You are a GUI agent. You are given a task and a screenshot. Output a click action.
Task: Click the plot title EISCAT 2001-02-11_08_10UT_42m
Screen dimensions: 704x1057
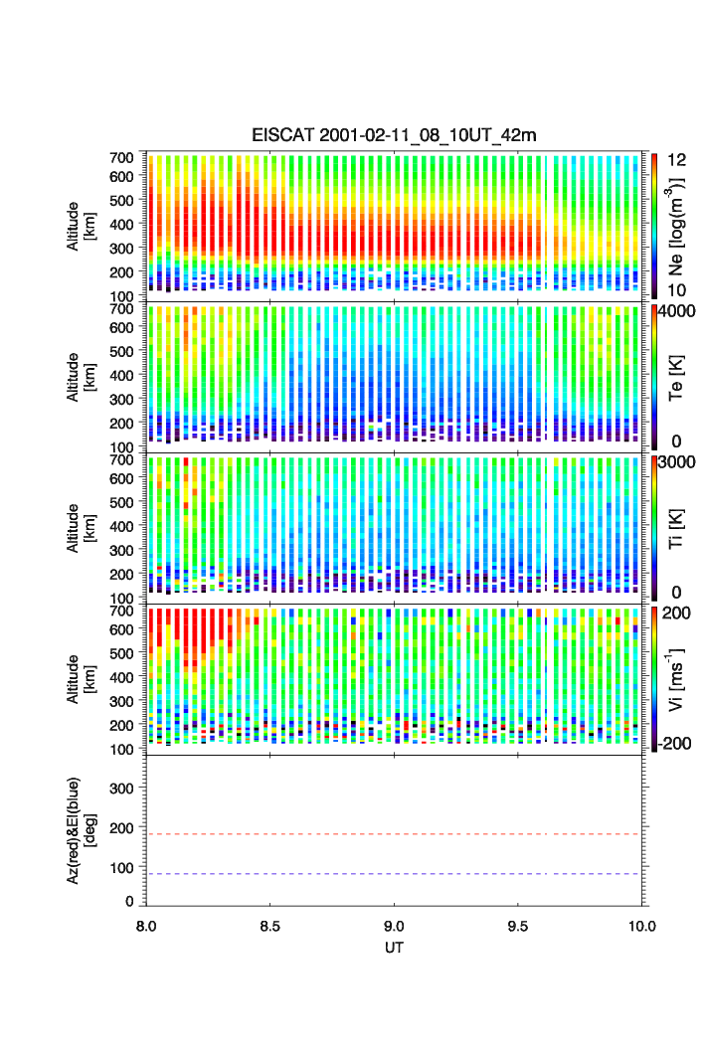[x=394, y=135]
